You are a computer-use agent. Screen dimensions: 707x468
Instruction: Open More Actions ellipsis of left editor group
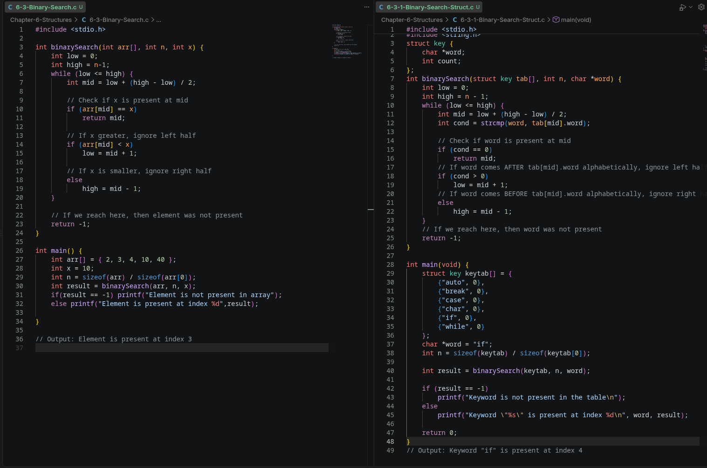pyautogui.click(x=366, y=7)
